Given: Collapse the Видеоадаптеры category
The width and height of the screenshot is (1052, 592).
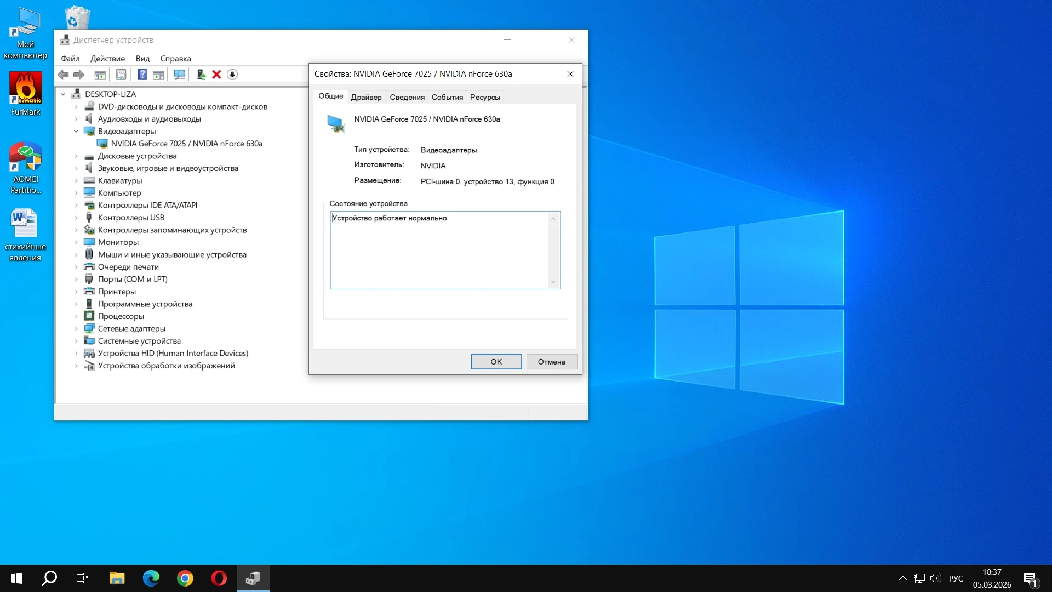Looking at the screenshot, I should tap(76, 132).
